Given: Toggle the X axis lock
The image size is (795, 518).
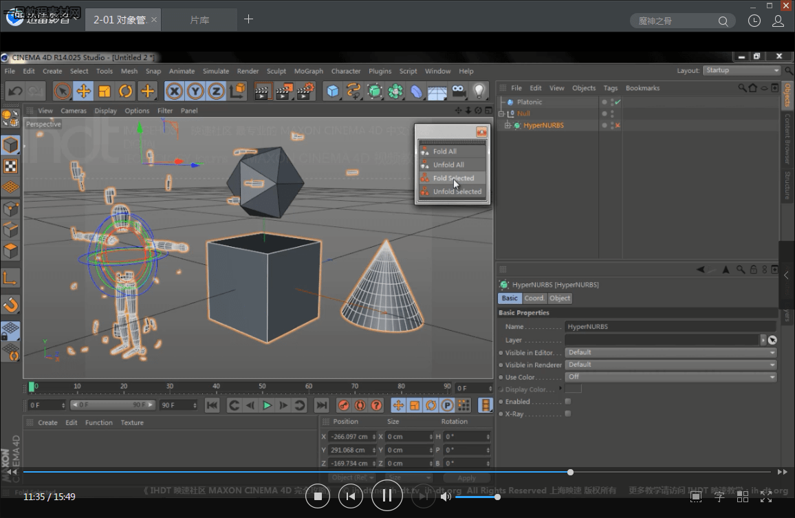Looking at the screenshot, I should click(x=175, y=91).
